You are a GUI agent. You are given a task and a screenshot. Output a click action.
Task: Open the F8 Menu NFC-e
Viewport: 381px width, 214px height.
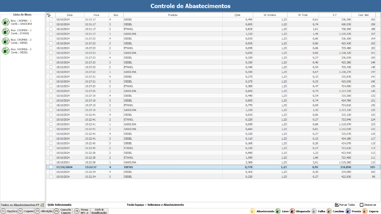tap(81, 211)
